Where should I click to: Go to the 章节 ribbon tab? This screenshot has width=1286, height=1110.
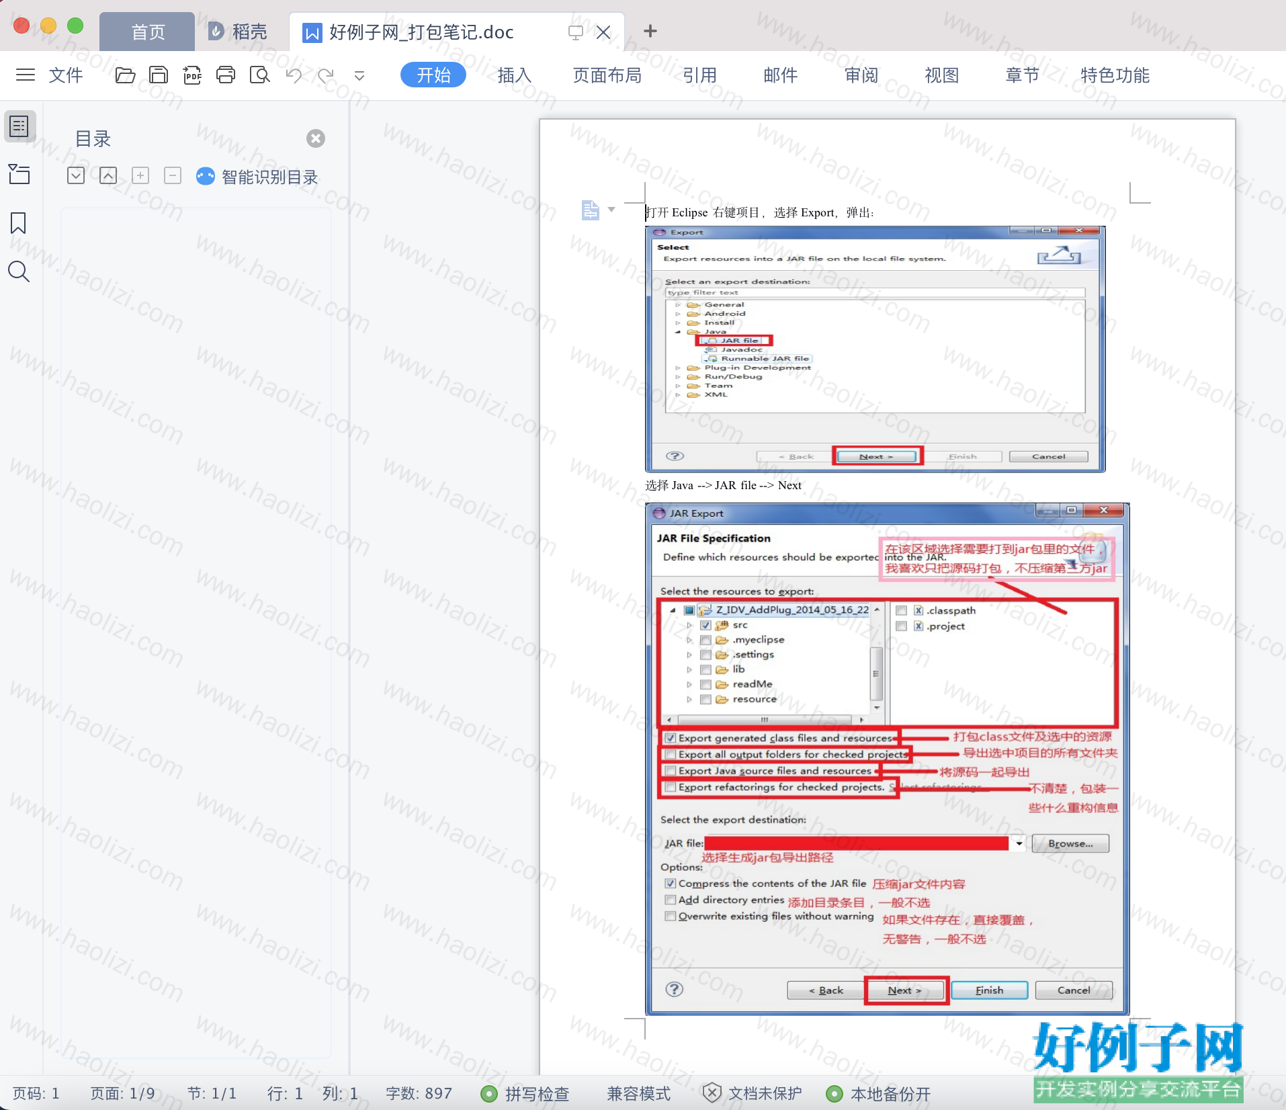(x=1023, y=75)
